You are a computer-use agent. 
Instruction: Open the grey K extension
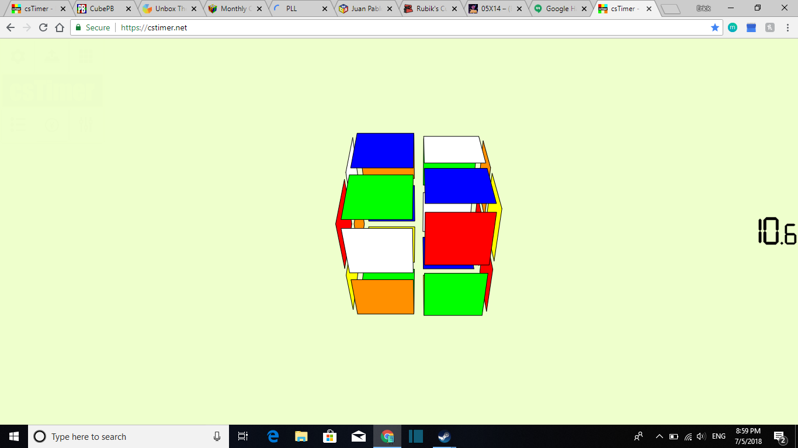(x=770, y=27)
